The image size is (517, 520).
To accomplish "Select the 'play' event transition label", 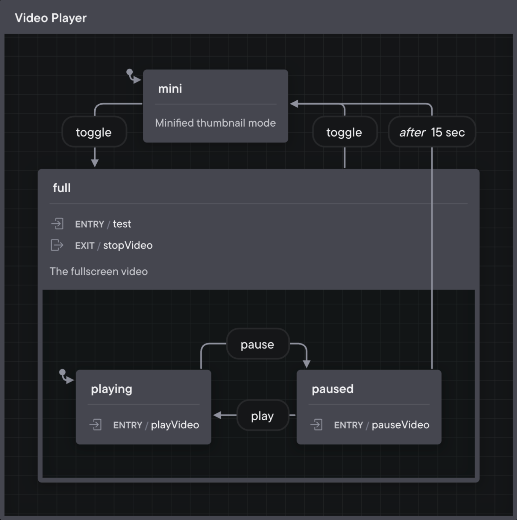I will point(262,416).
